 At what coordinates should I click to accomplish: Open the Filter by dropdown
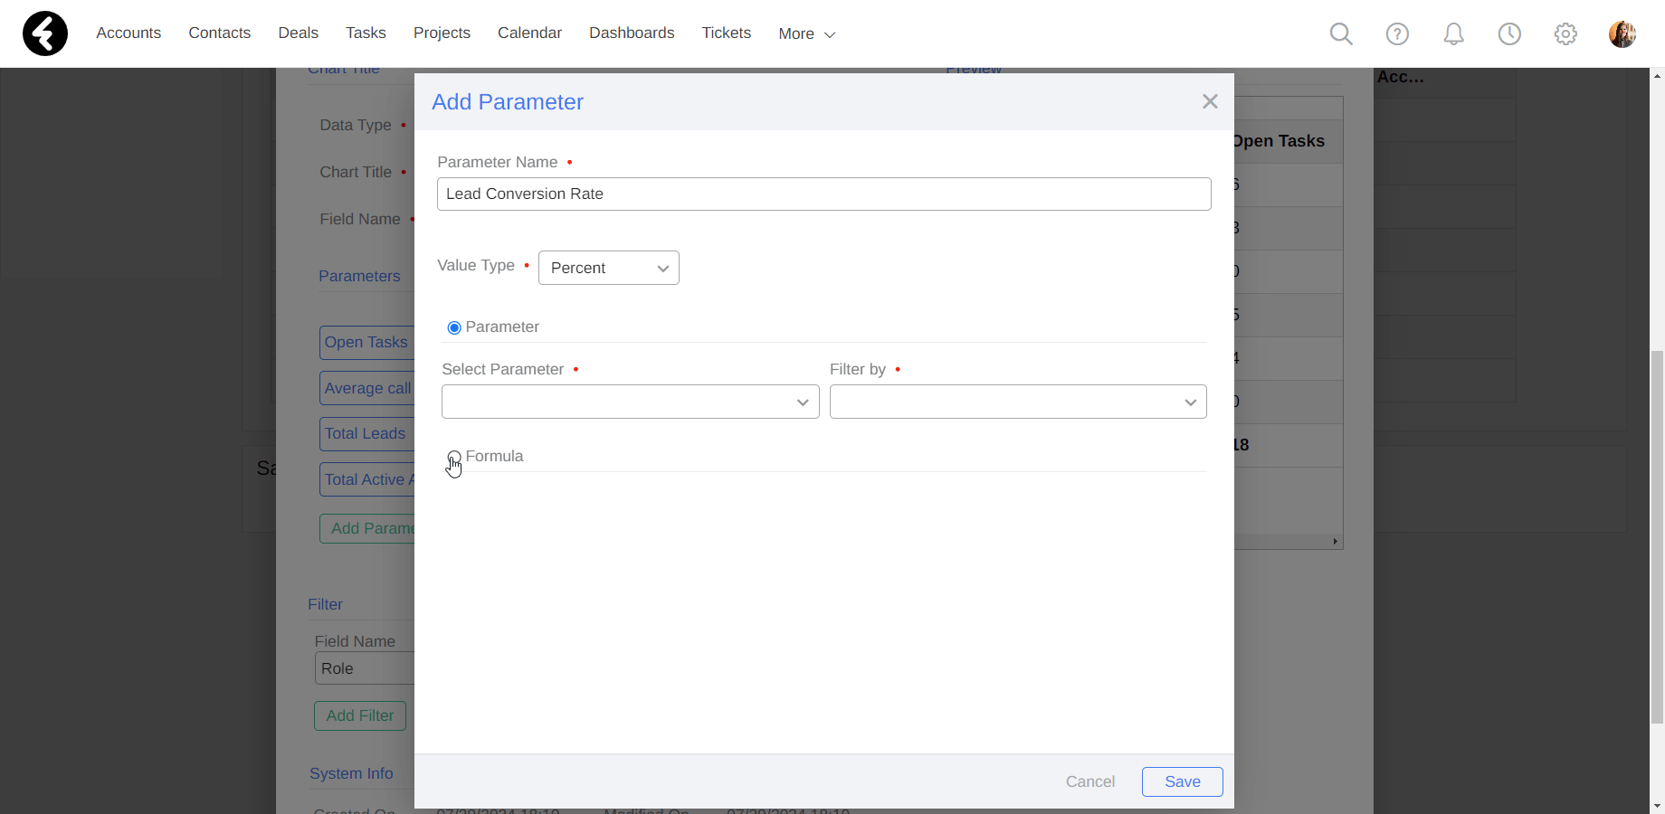pyautogui.click(x=1018, y=402)
